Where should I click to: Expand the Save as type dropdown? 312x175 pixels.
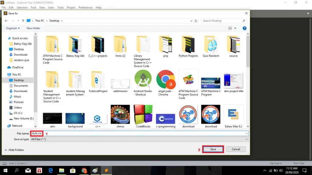(246, 139)
